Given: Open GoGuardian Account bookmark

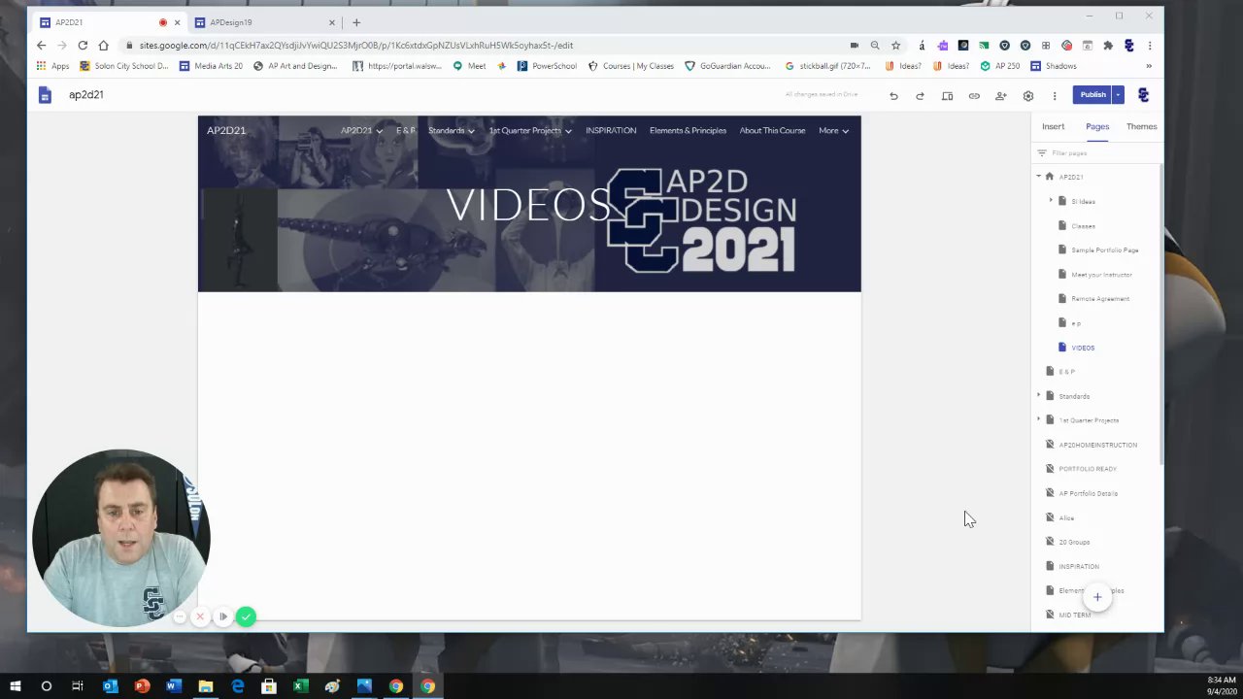Looking at the screenshot, I should pos(727,66).
